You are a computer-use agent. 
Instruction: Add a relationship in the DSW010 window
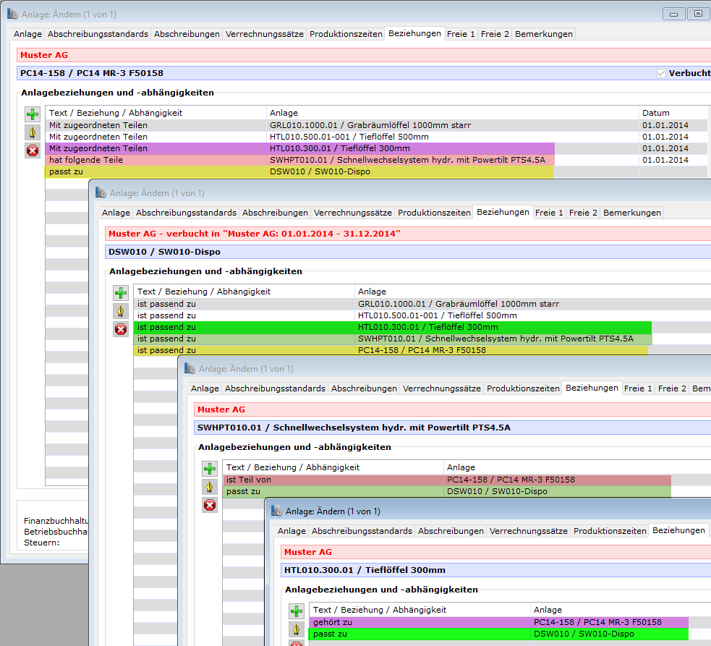[x=121, y=293]
